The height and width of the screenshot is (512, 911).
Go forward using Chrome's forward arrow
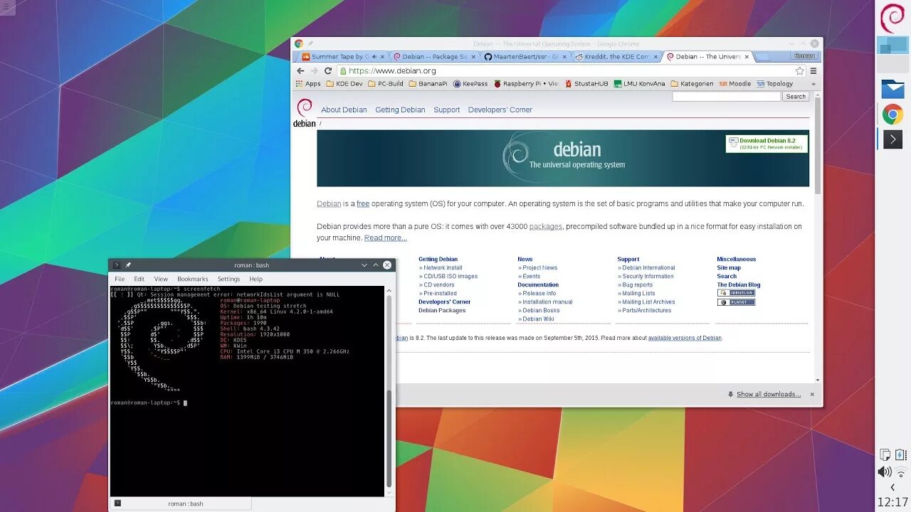pos(314,70)
